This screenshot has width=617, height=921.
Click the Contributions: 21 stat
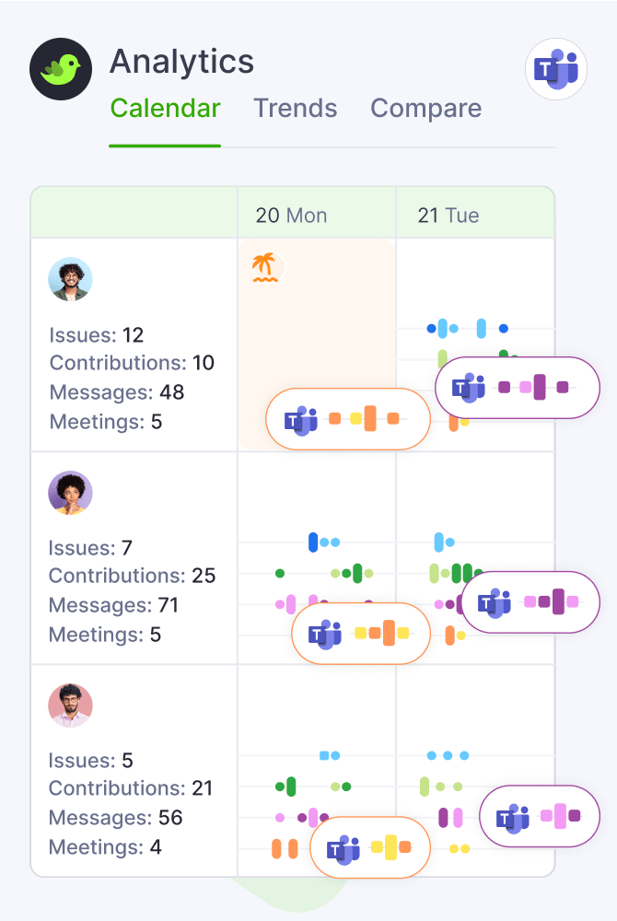tap(131, 788)
